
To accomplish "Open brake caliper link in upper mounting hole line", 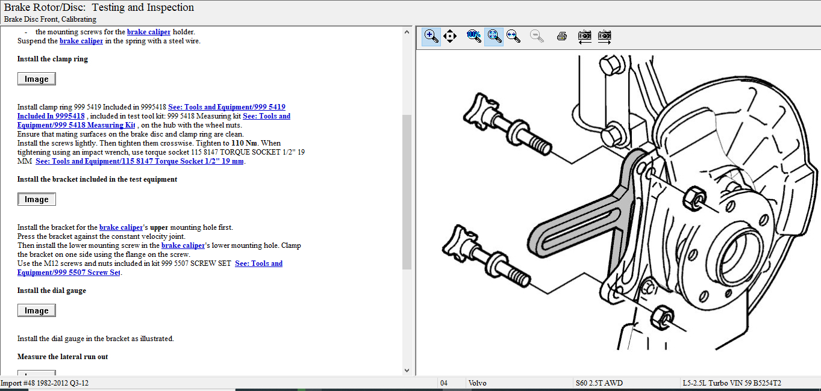I will point(121,227).
